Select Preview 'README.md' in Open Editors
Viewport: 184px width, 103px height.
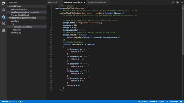[20, 15]
